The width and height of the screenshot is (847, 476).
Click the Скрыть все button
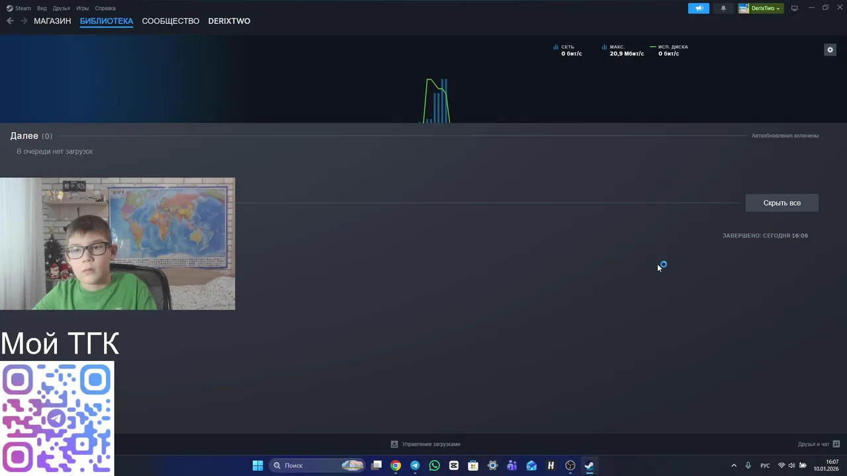click(781, 203)
